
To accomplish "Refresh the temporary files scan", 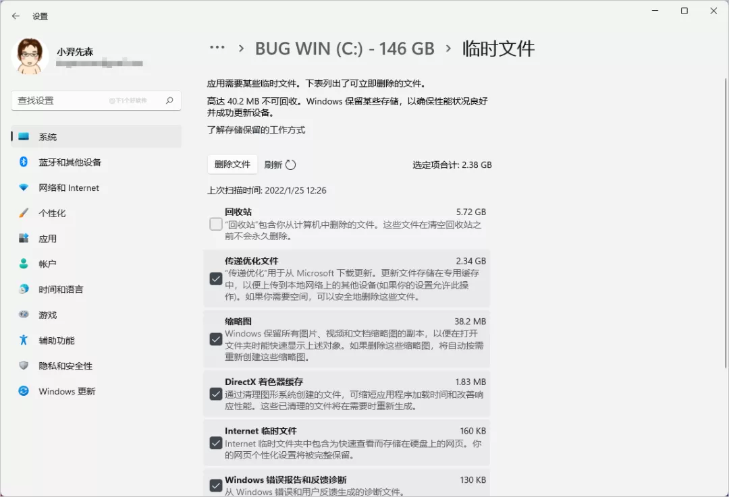I will [279, 164].
